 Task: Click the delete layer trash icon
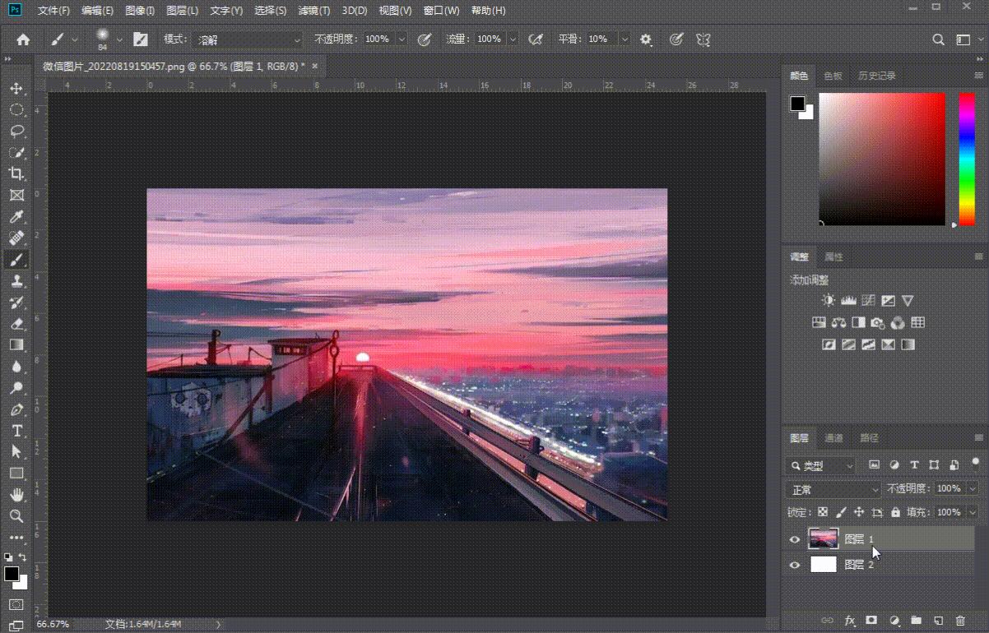point(959,620)
